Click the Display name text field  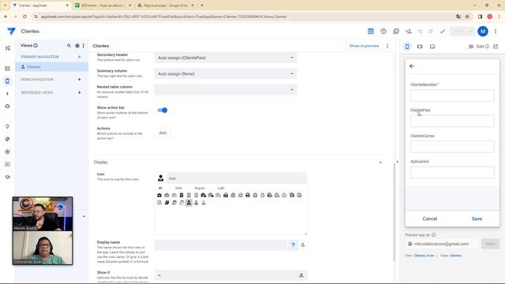[221, 245]
